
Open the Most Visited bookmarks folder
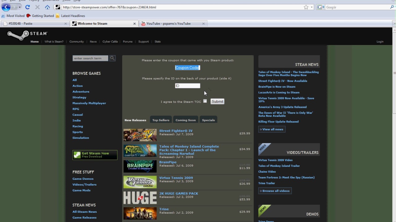point(13,16)
